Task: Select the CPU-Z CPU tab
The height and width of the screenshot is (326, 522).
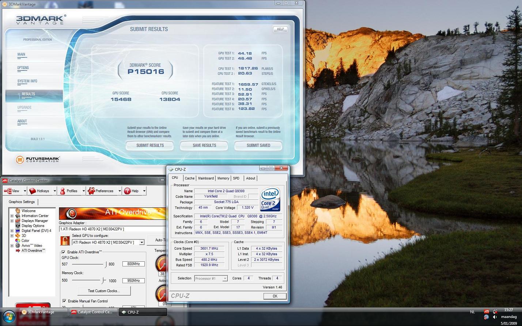Action: coord(175,178)
